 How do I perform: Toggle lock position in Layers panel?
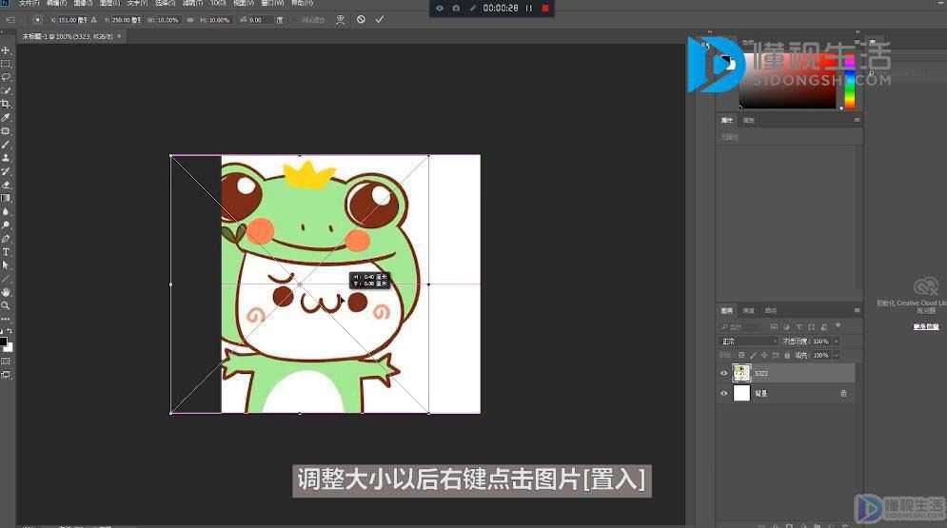764,356
